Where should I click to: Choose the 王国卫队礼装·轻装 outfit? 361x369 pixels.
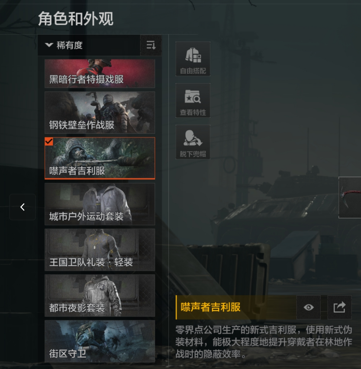pyautogui.click(x=100, y=250)
